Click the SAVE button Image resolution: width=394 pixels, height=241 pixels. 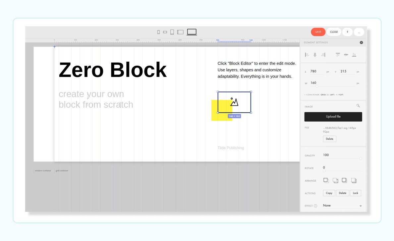(318, 32)
